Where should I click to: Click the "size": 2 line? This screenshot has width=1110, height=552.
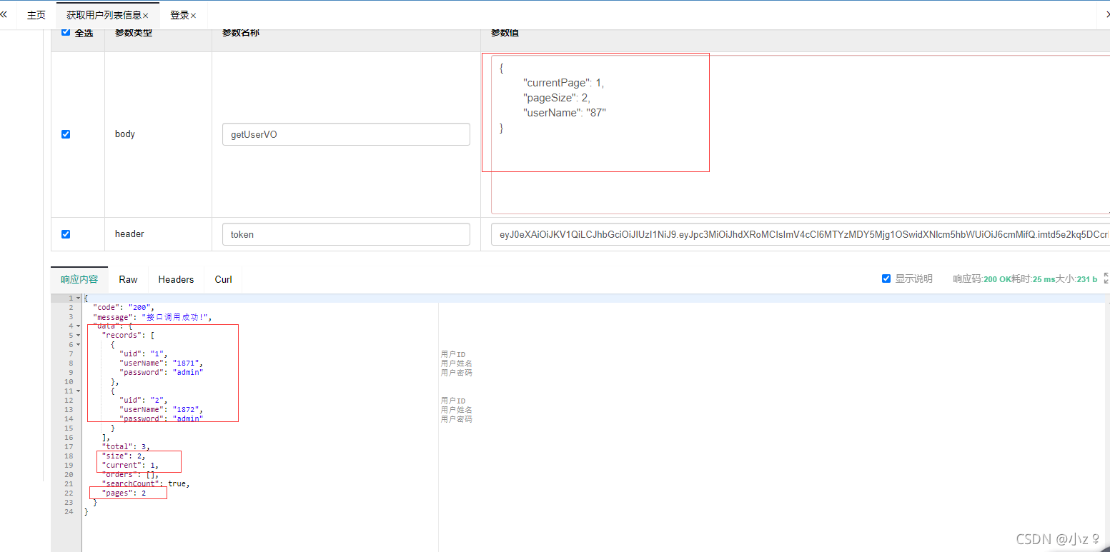(x=123, y=456)
